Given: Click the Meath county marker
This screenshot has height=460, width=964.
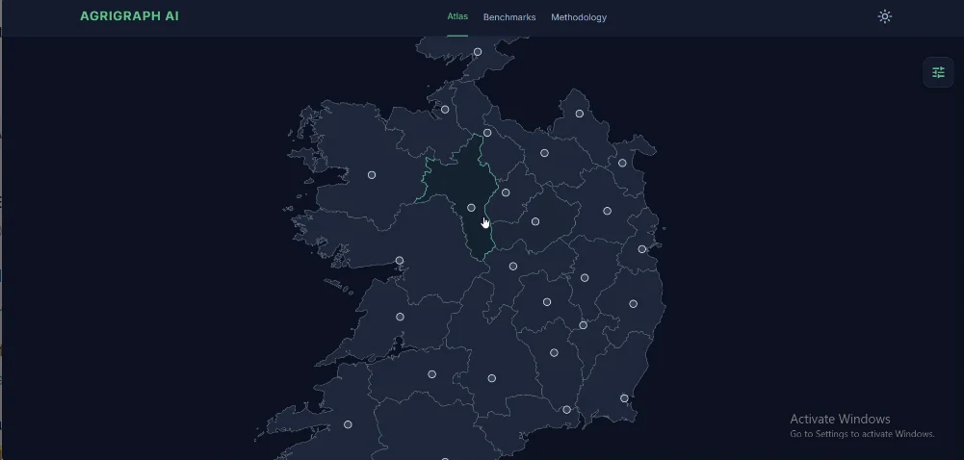Looking at the screenshot, I should (608, 211).
